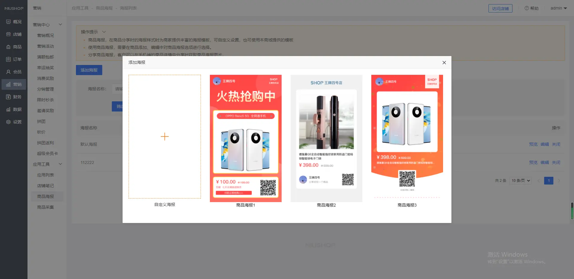Click the 数据 data chart icon
The width and height of the screenshot is (574, 279).
[8, 109]
